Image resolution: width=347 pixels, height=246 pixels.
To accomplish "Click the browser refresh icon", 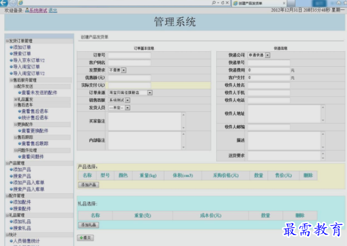I will pyautogui.click(x=222, y=3).
